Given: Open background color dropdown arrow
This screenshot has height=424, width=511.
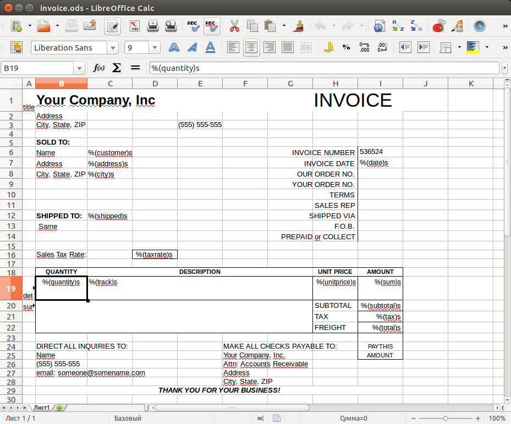Looking at the screenshot, I should 487,47.
